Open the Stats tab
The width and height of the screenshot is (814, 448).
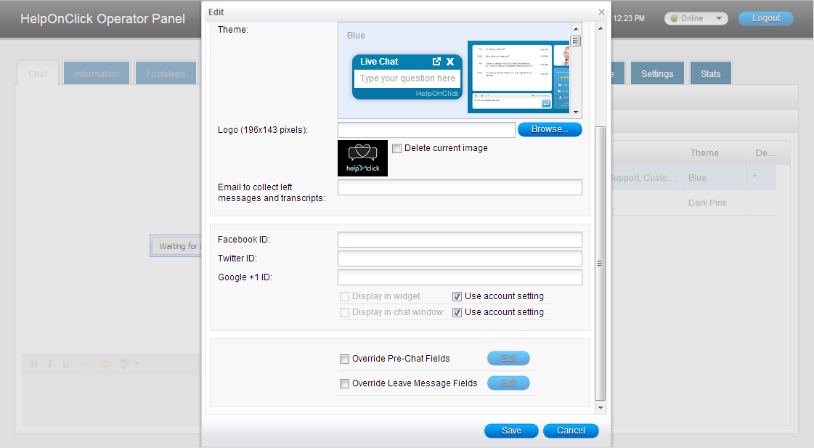pyautogui.click(x=711, y=74)
